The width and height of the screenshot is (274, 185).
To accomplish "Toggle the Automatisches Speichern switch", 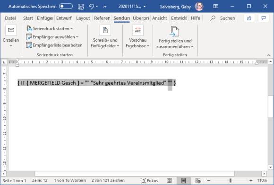I will tap(66, 7).
